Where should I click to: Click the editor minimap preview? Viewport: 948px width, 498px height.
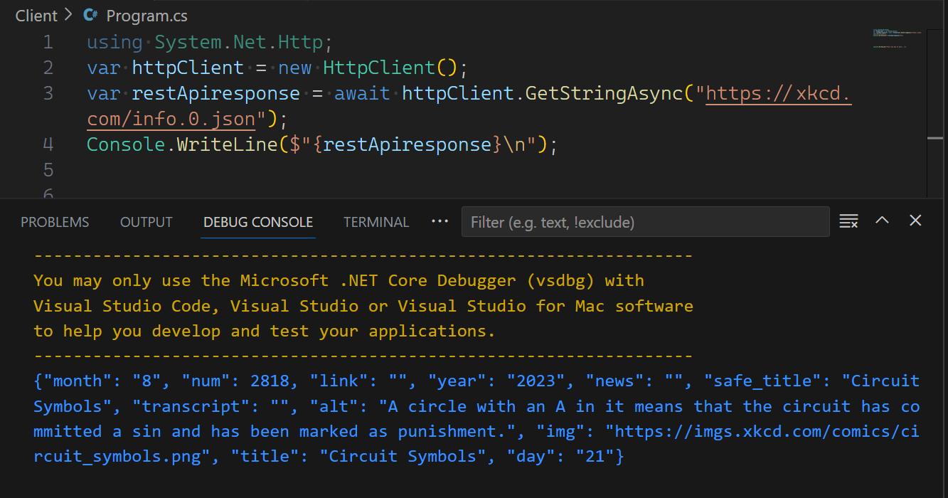(x=898, y=39)
